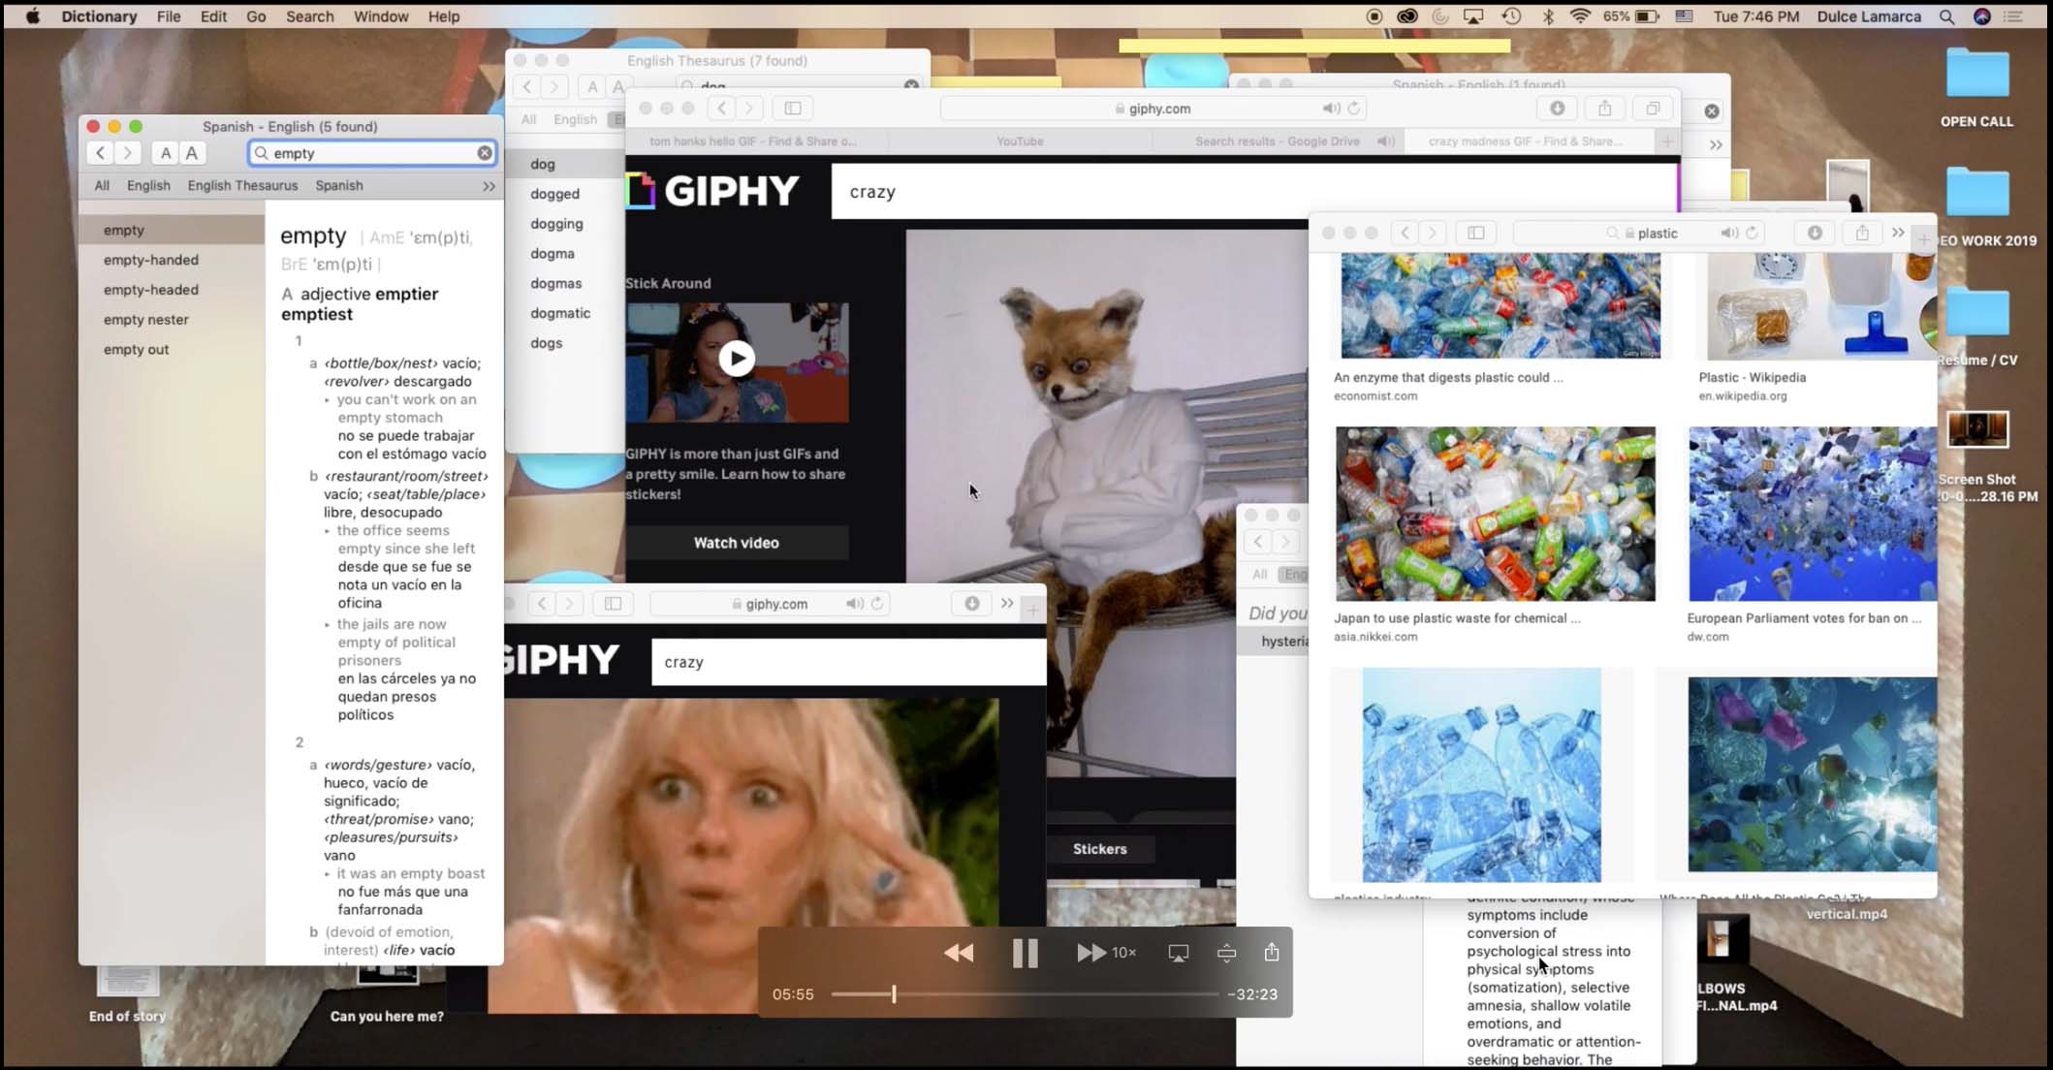2053x1070 pixels.
Task: Increase font size in the Spanish - English dictionary window
Action: (x=192, y=153)
